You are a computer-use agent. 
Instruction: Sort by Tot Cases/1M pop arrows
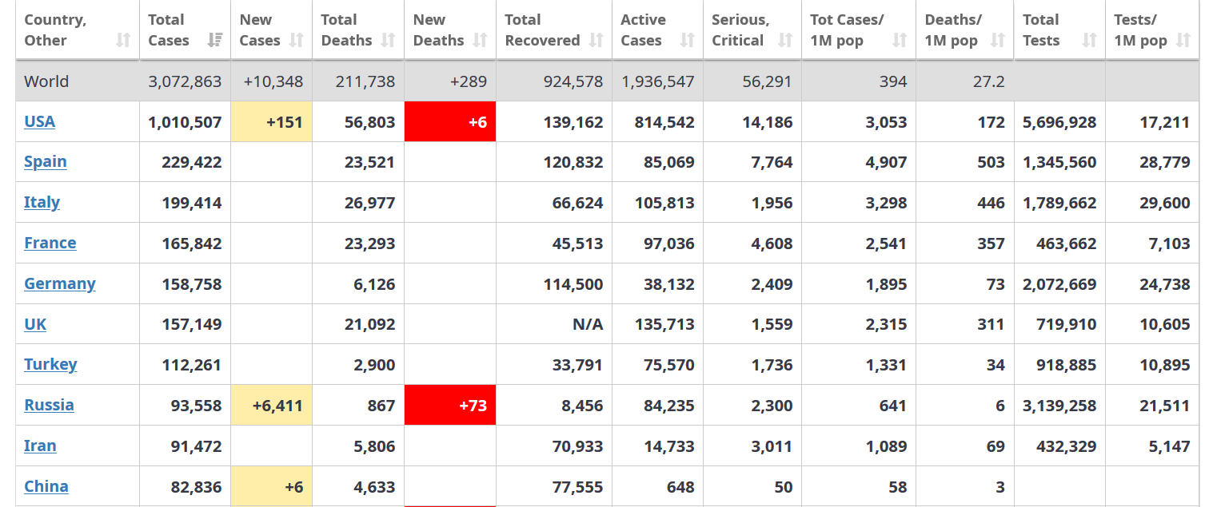(900, 40)
